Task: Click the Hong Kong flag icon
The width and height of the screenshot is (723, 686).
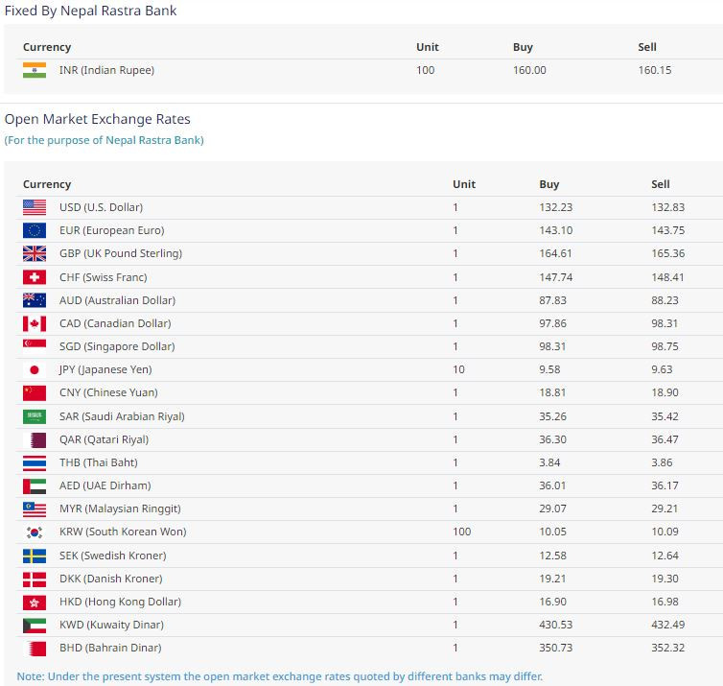Action: coord(35,602)
